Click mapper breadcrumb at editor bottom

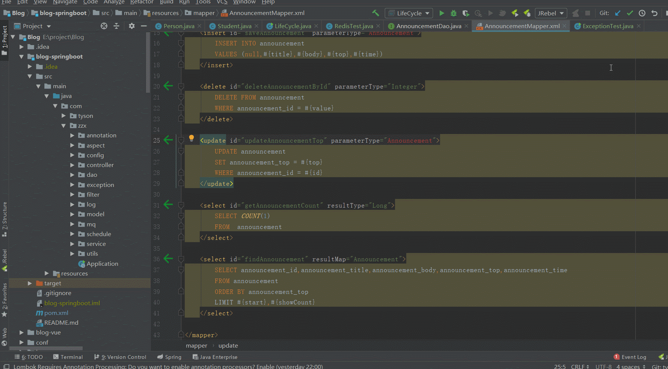(x=196, y=346)
